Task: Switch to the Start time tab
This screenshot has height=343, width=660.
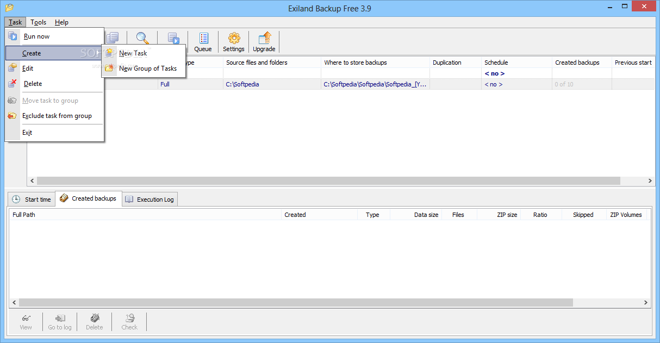Action: coord(31,199)
